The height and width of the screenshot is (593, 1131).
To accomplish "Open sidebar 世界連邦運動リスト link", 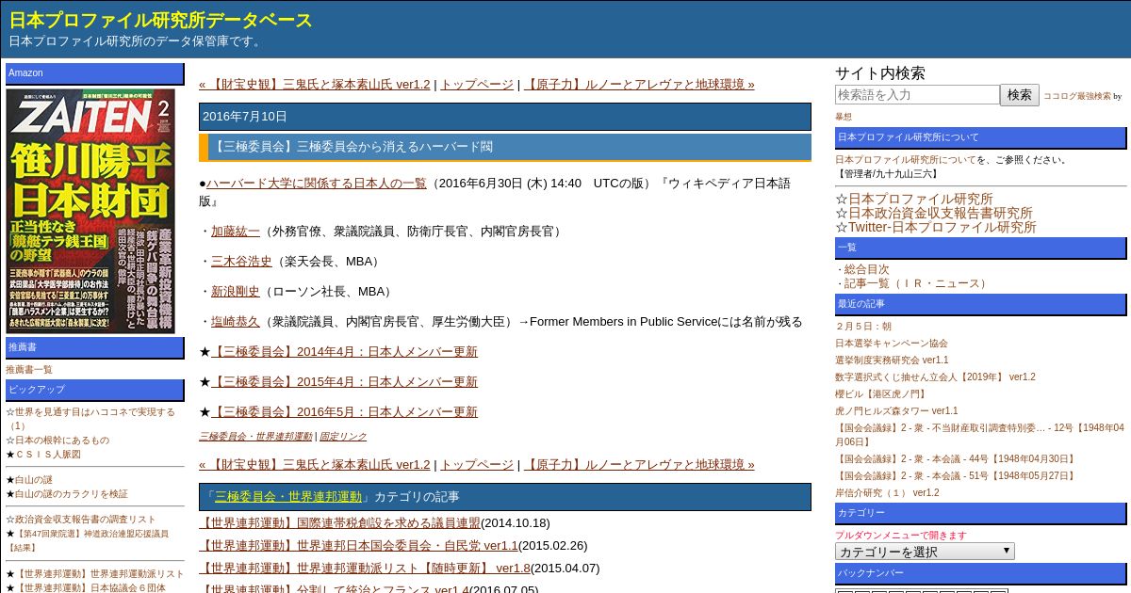I will 100,573.
